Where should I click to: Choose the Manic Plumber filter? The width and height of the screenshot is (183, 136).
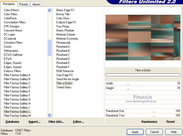(x=65, y=30)
